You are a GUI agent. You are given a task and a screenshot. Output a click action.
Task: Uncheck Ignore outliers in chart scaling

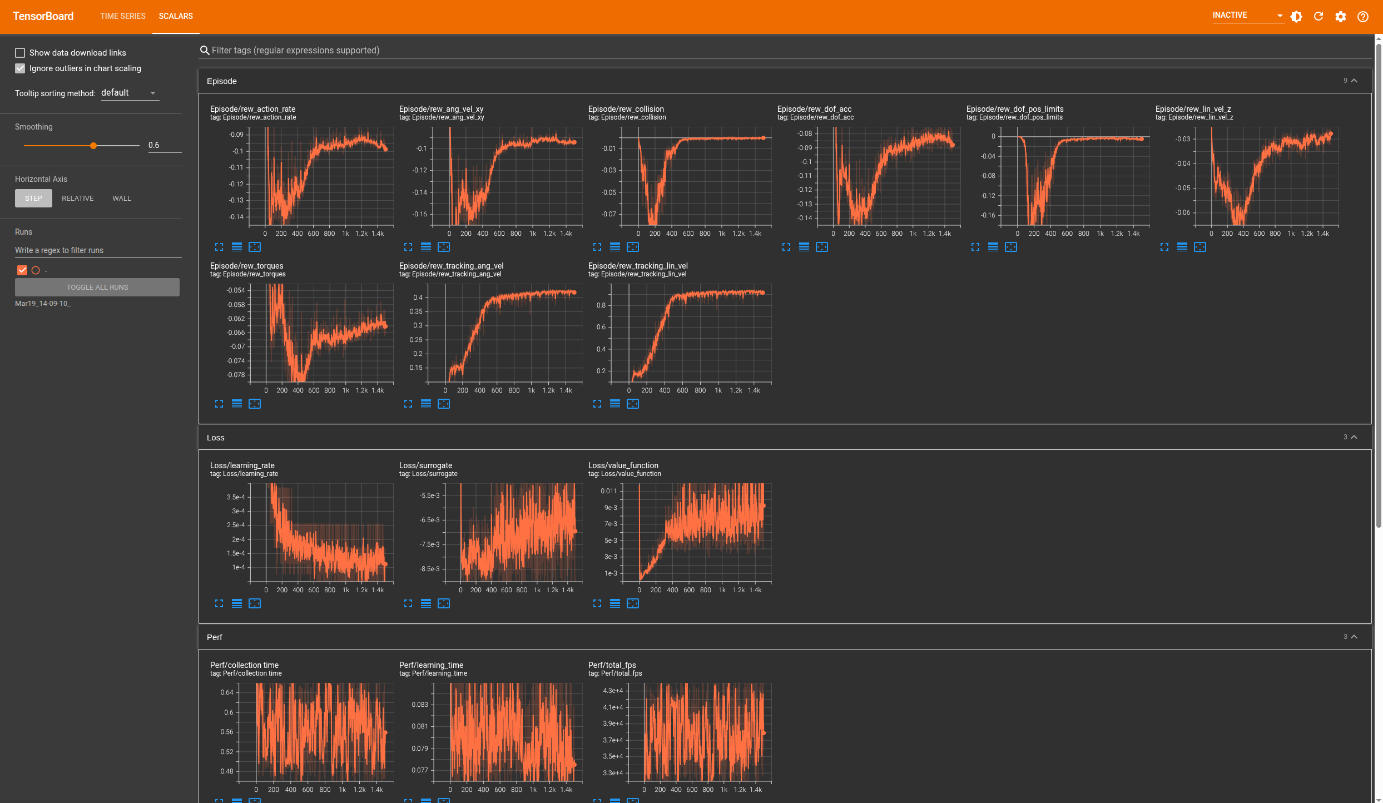click(x=20, y=68)
